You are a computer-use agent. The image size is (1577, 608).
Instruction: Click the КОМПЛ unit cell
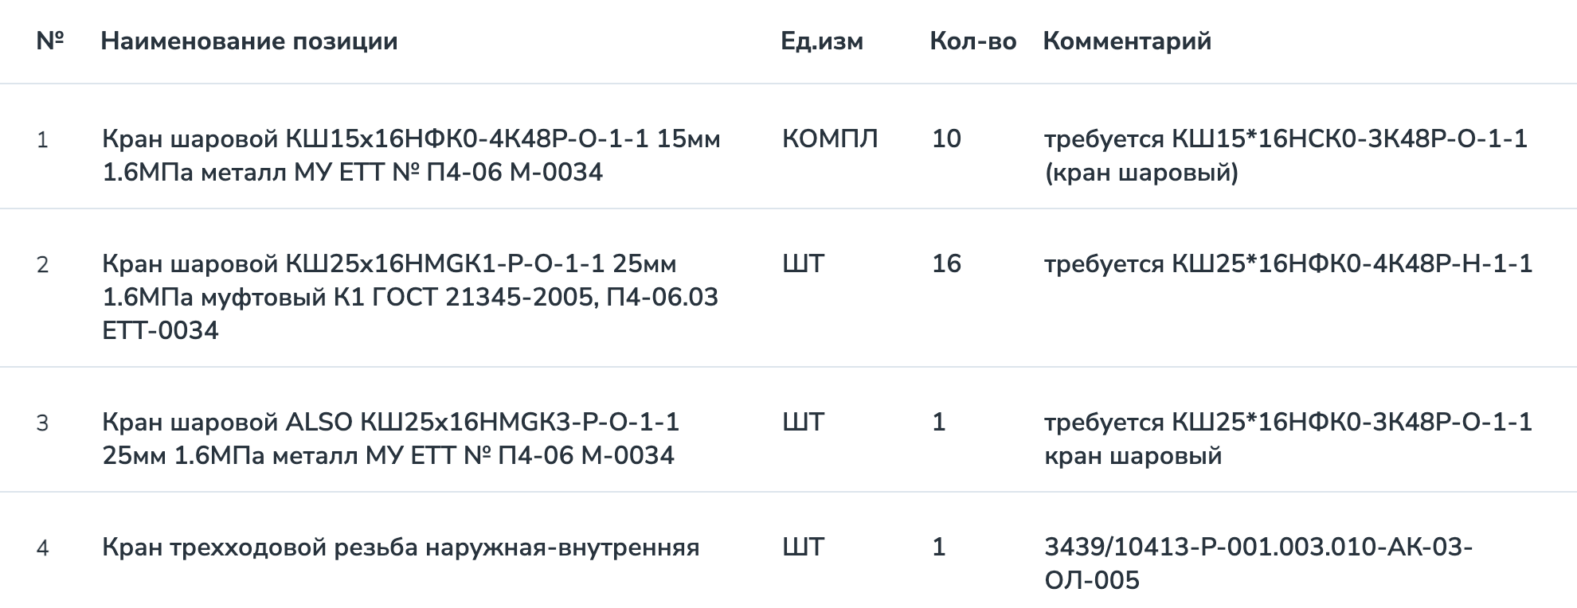click(x=829, y=139)
